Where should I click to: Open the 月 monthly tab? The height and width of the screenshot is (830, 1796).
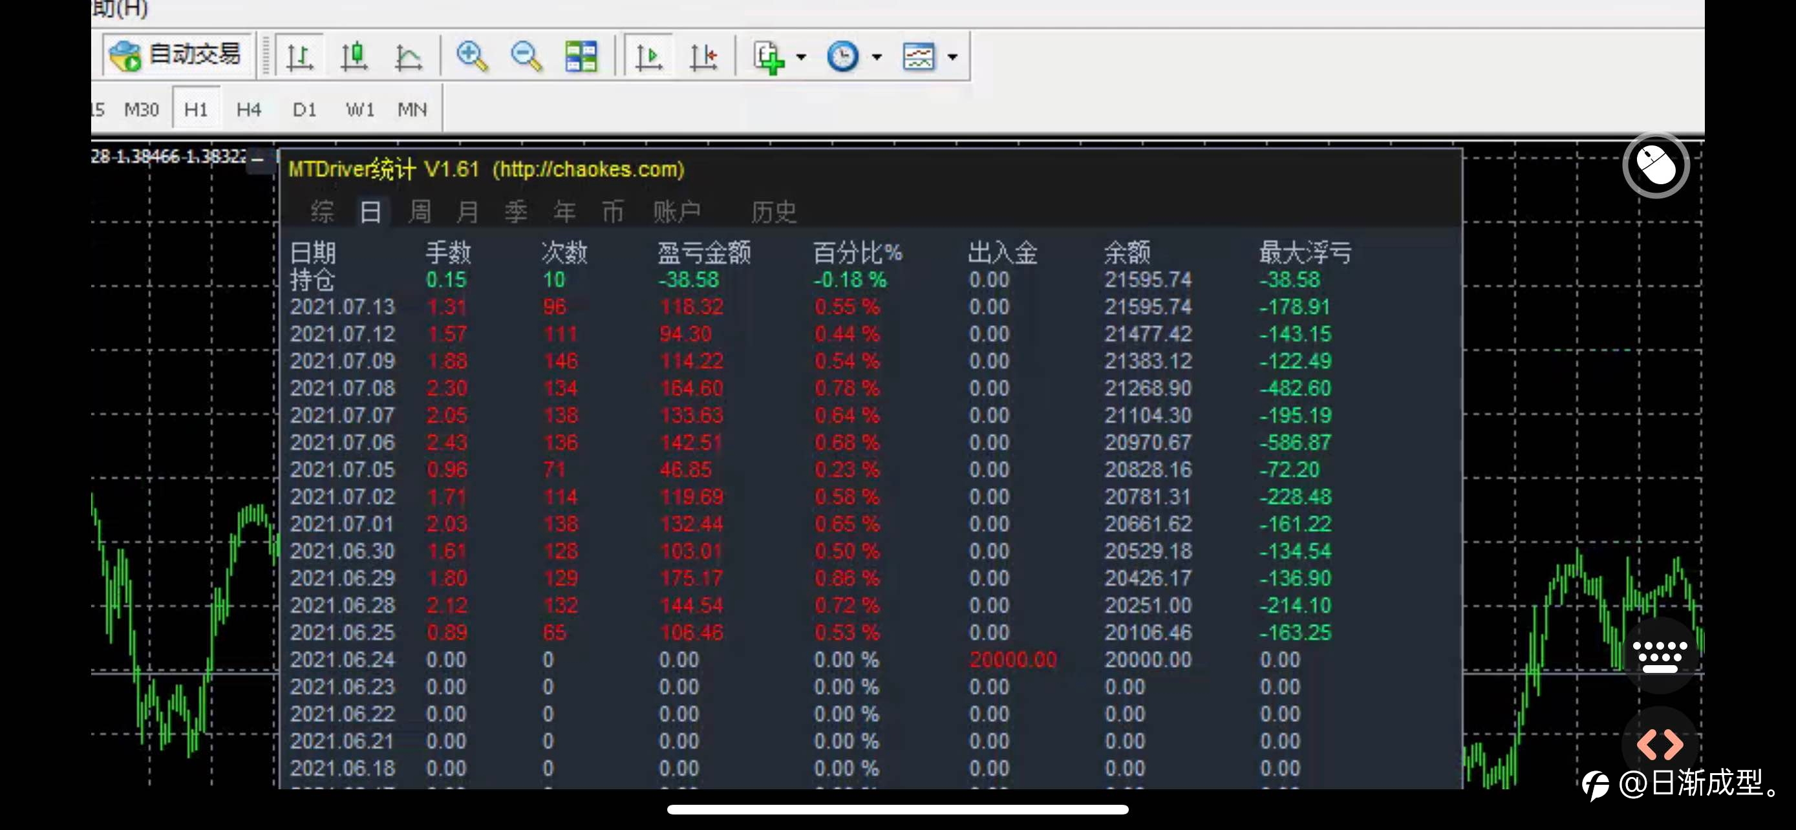tap(467, 212)
